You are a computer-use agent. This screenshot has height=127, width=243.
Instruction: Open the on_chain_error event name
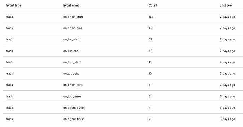[x=73, y=85]
